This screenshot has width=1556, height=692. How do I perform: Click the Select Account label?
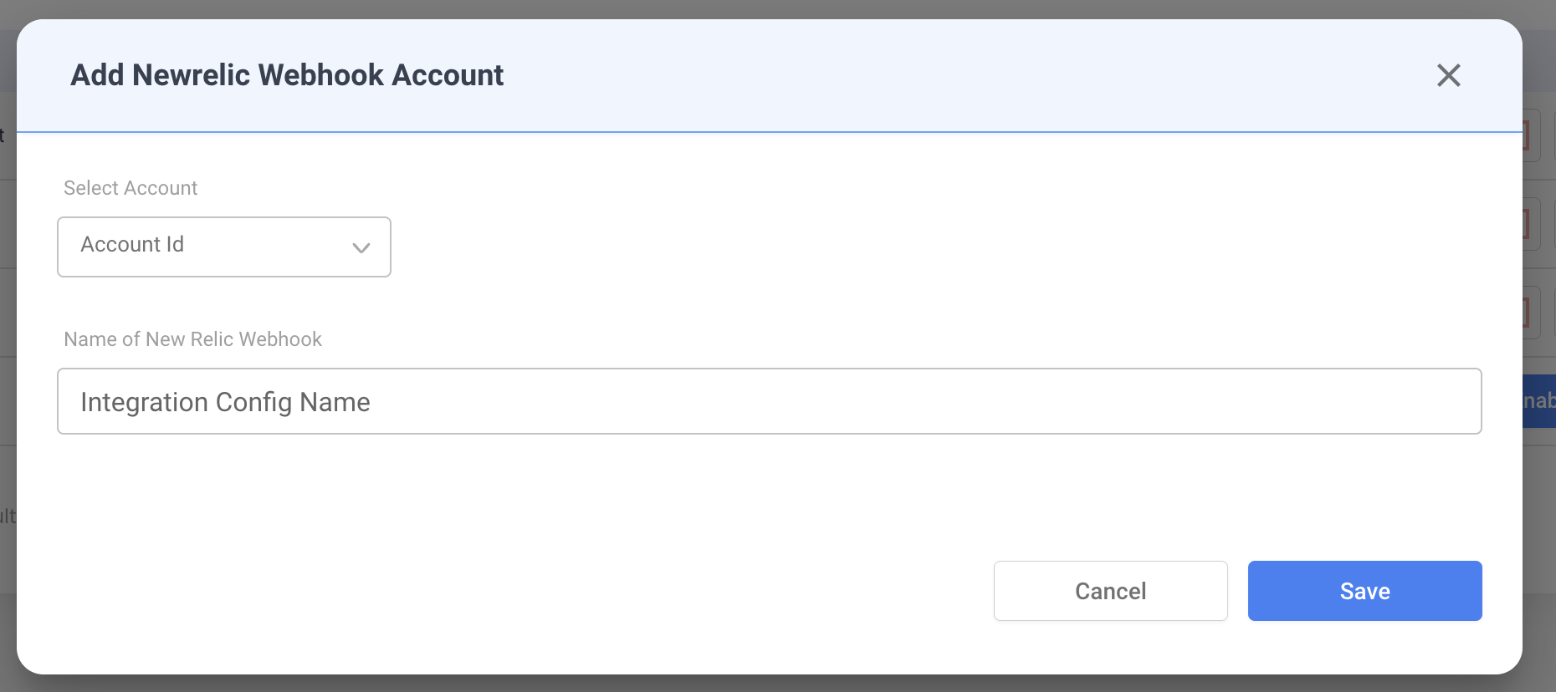coord(131,188)
